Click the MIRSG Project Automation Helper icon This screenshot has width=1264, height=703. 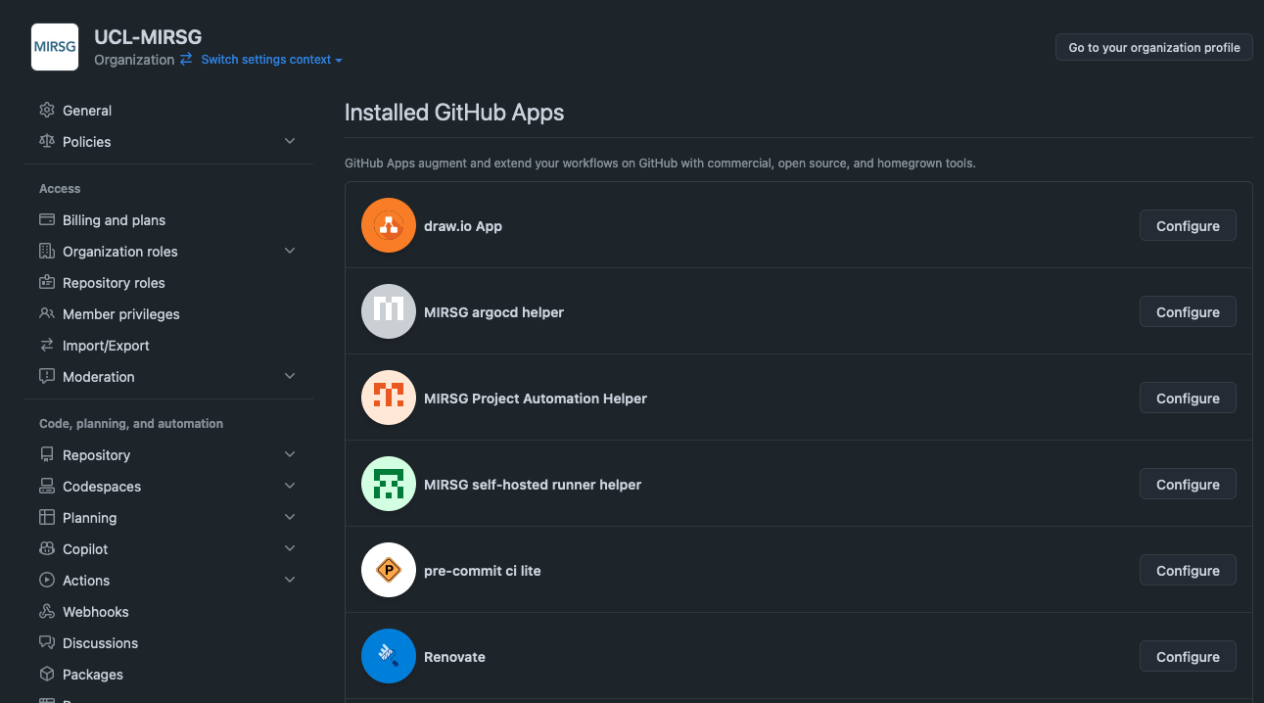[x=389, y=398]
